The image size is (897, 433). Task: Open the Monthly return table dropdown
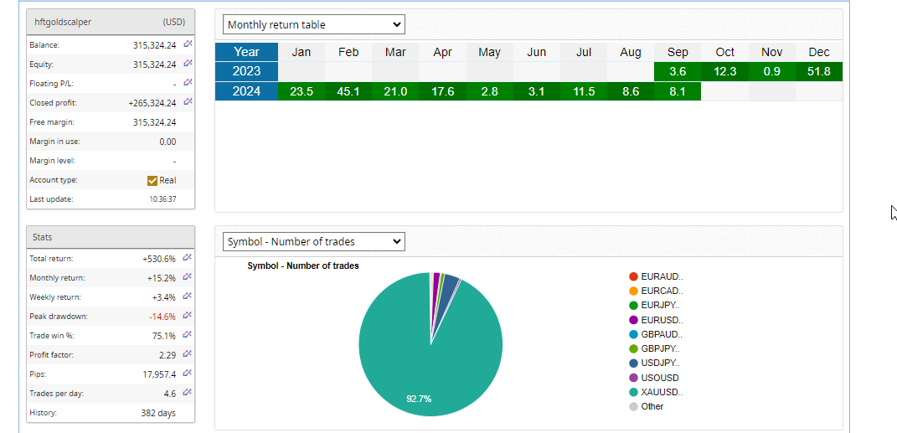(x=314, y=25)
